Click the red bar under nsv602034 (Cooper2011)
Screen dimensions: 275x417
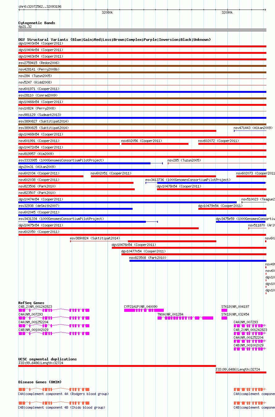[51, 176]
